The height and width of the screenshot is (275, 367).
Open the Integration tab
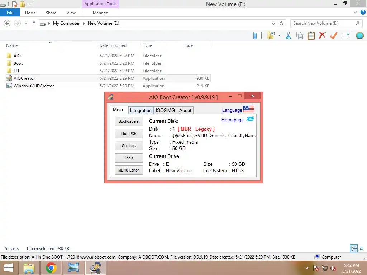pos(140,110)
